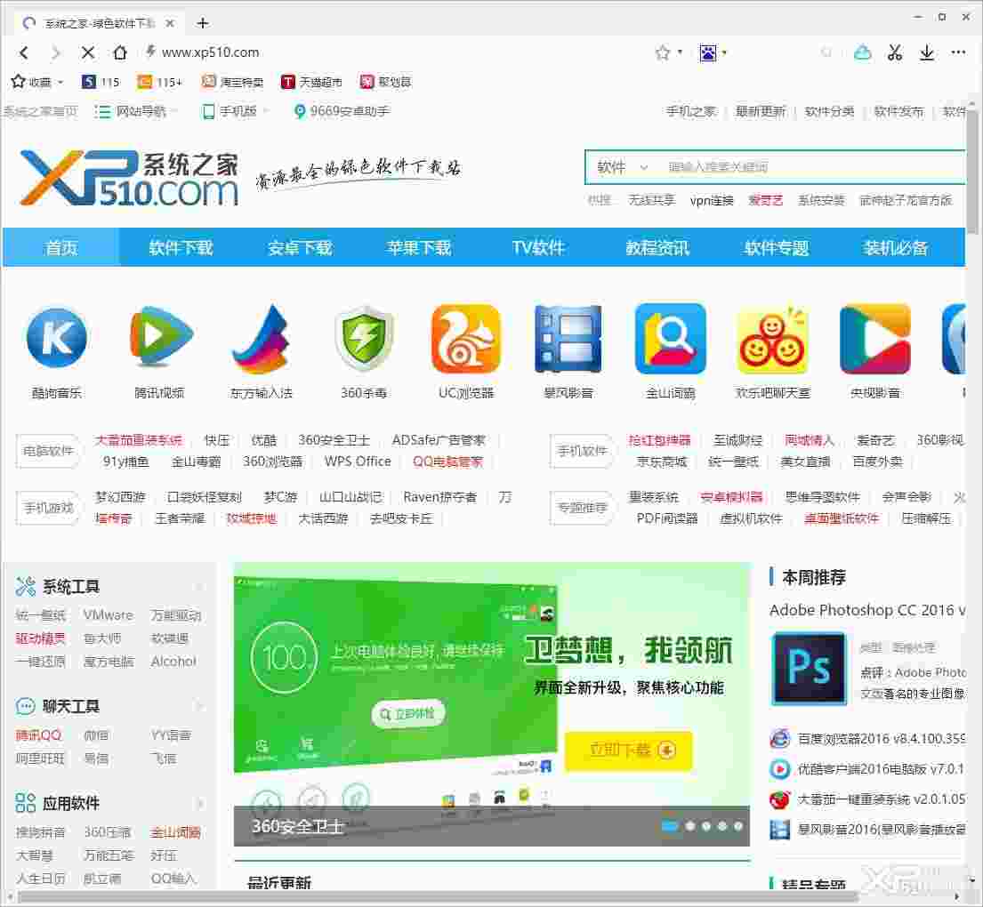Click the 360安全卫士 banner image
The height and width of the screenshot is (907, 983).
click(x=491, y=704)
